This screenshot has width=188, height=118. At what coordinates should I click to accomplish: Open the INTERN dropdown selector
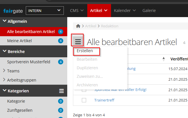point(45,11)
